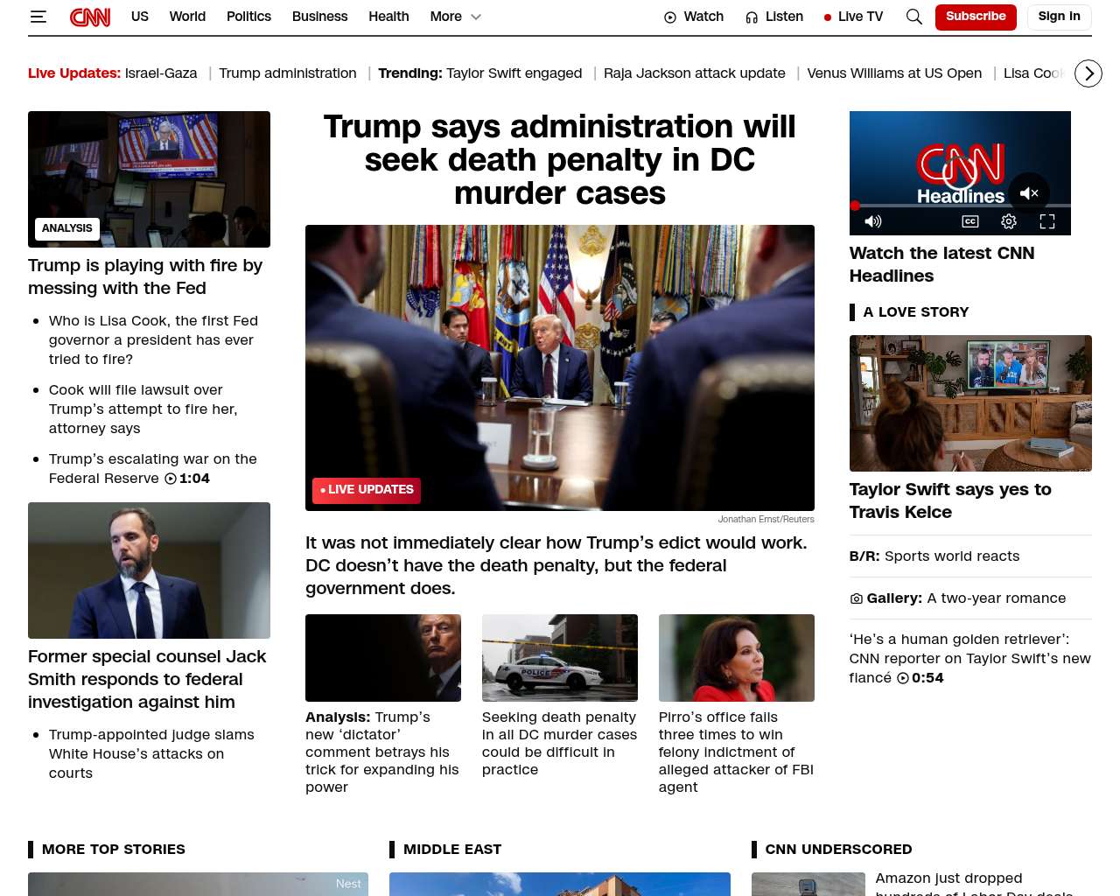Viewport: 1120px width, 896px height.
Task: Open video settings gear icon
Action: click(x=1009, y=221)
